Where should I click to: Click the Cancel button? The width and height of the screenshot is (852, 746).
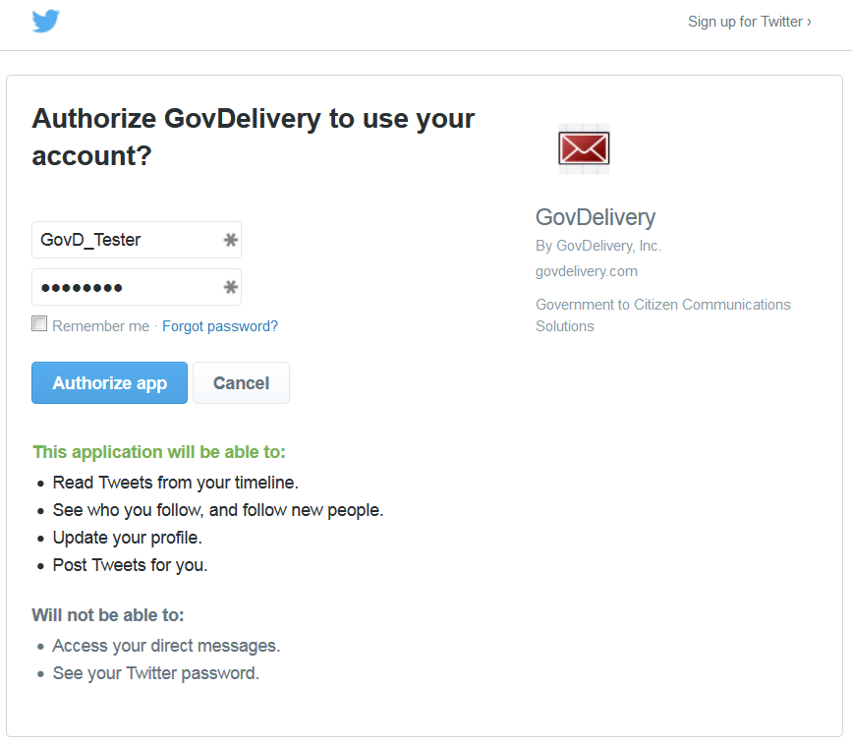tap(241, 382)
